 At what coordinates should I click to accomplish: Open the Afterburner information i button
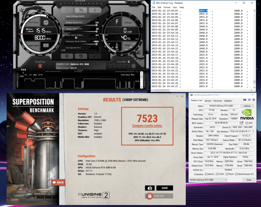point(95,10)
